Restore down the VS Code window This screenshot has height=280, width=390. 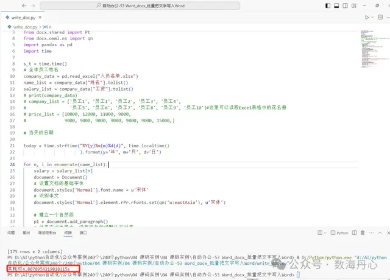(x=377, y=5)
